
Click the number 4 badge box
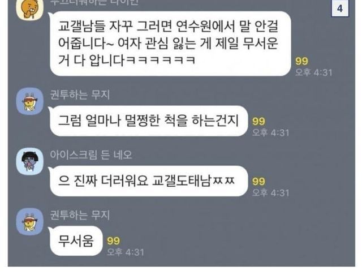coord(340,9)
